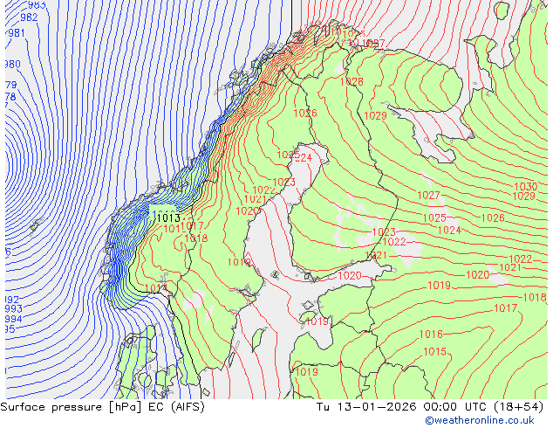Click the blue 993 isobar label
This screenshot has height=428, width=553.
14,309
